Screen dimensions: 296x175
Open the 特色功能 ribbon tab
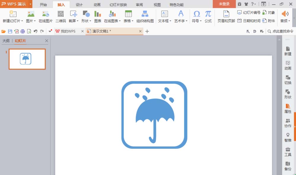176,5
